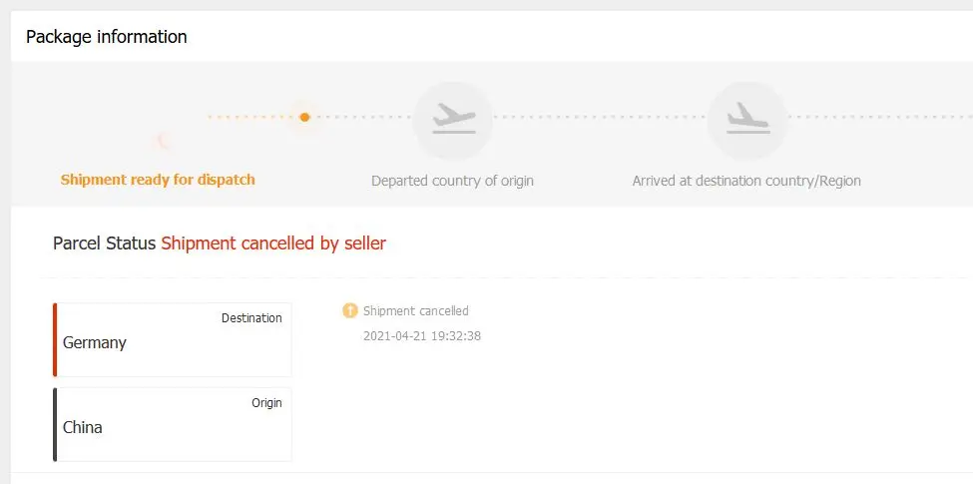
Task: Open the Germany destination card
Action: [173, 340]
